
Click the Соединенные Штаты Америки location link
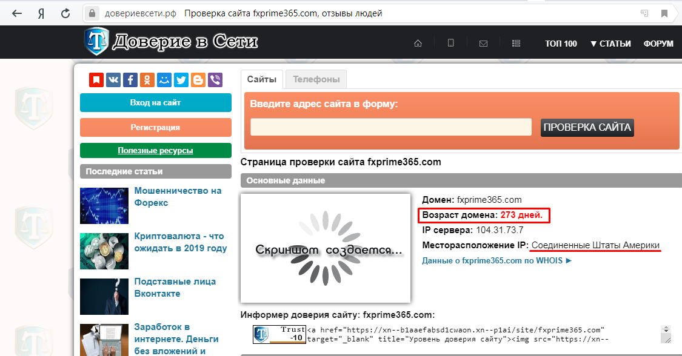point(595,245)
